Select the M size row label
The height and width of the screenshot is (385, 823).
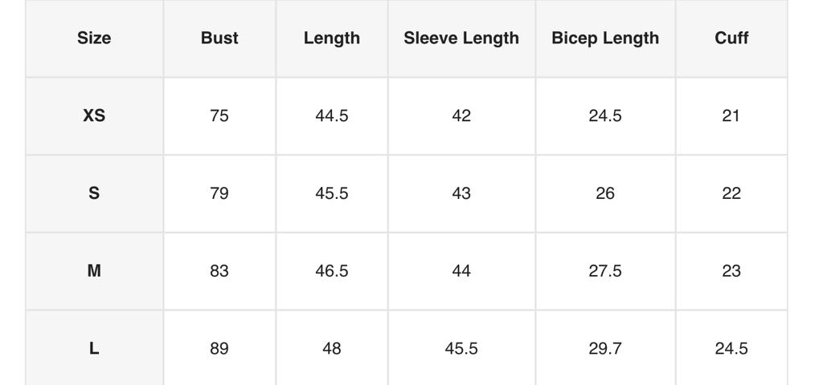[94, 271]
